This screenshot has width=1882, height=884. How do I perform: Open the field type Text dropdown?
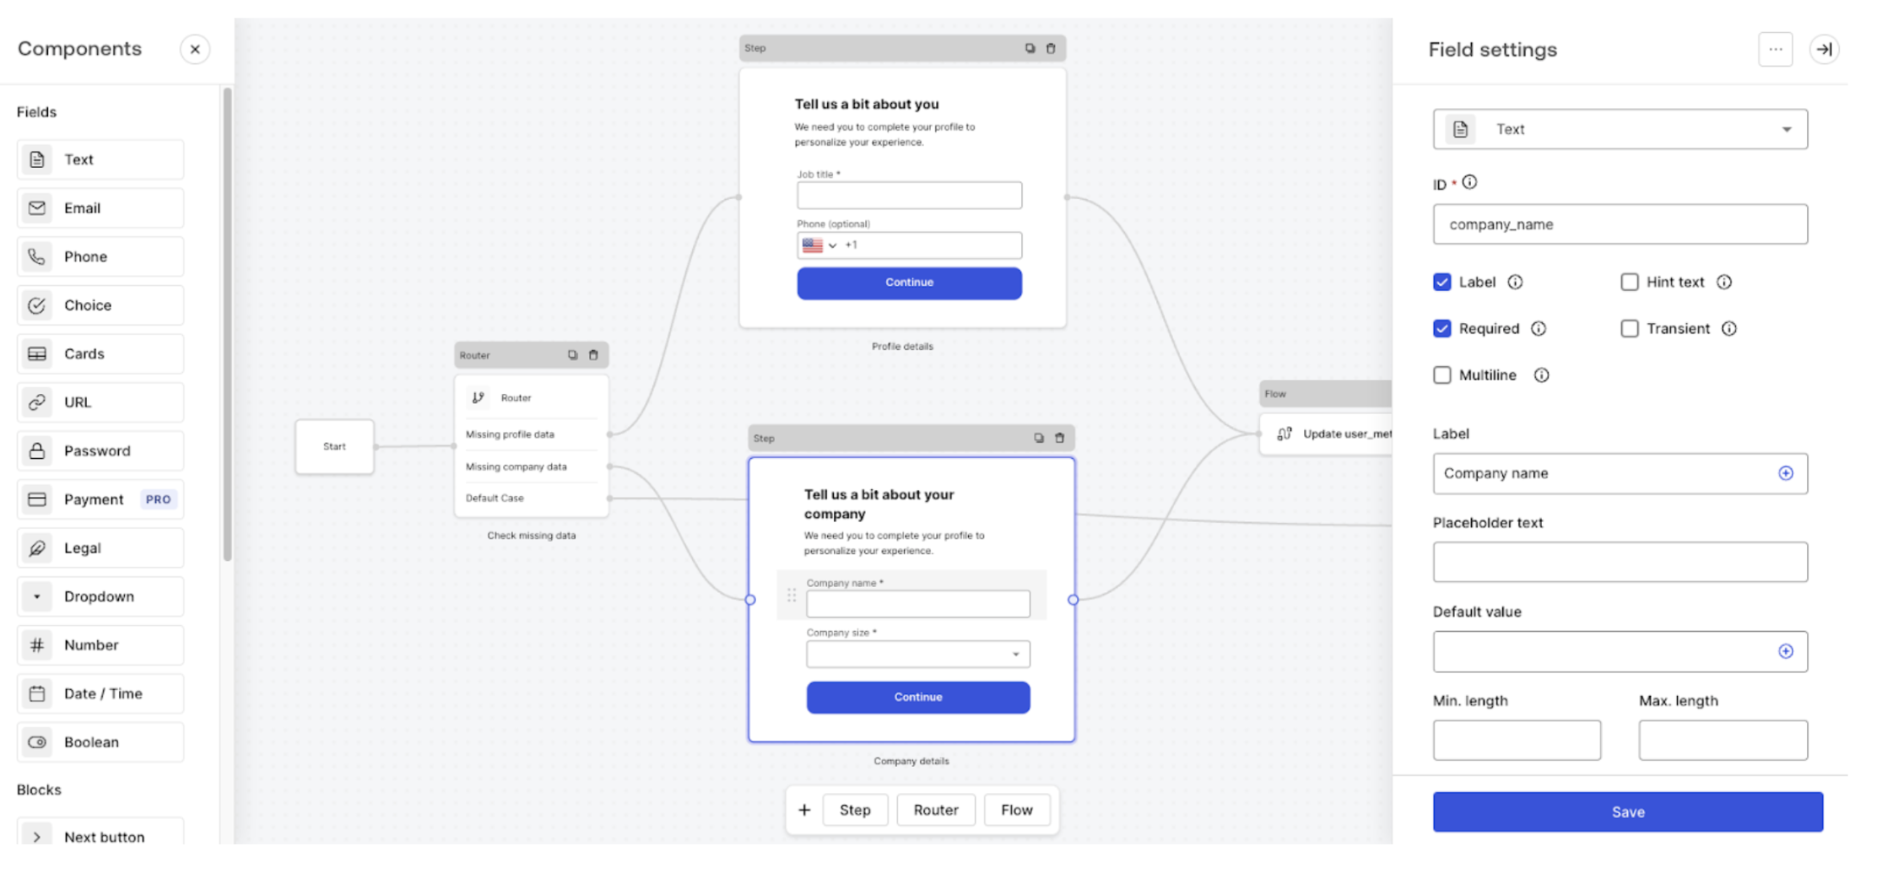pyautogui.click(x=1620, y=129)
